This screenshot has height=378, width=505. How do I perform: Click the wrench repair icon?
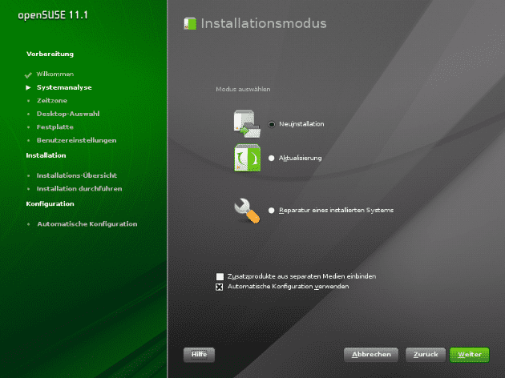(x=246, y=210)
